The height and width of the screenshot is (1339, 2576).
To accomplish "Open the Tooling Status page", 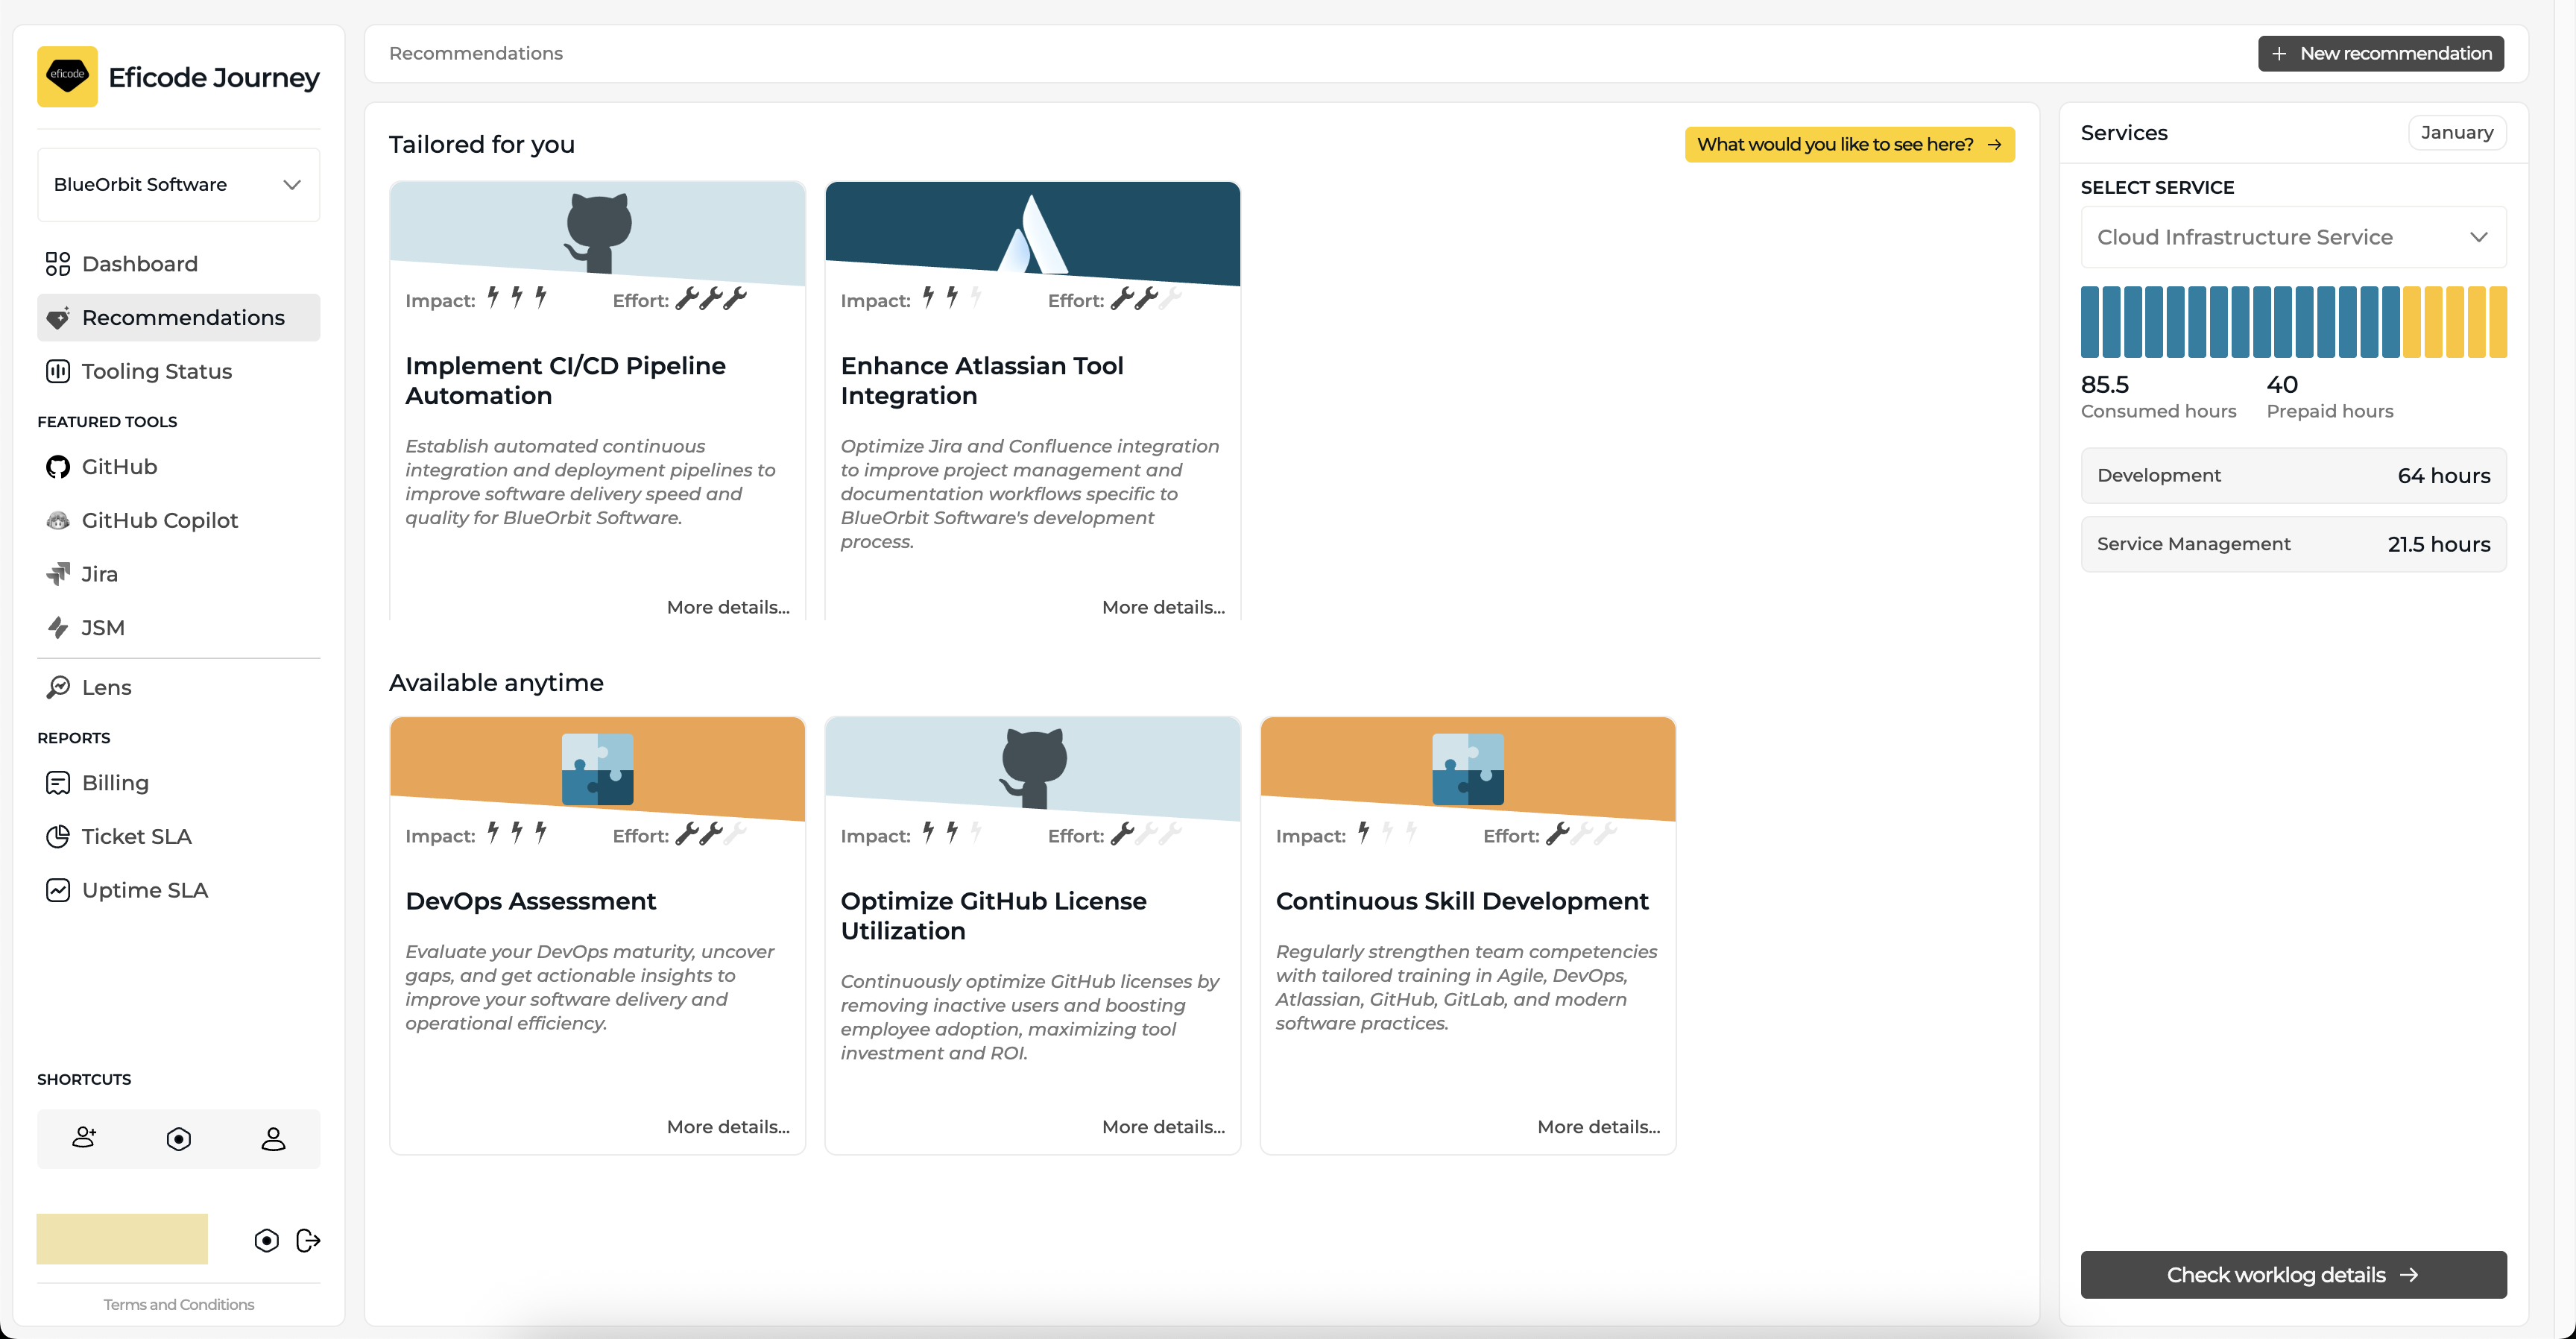I will [x=156, y=371].
